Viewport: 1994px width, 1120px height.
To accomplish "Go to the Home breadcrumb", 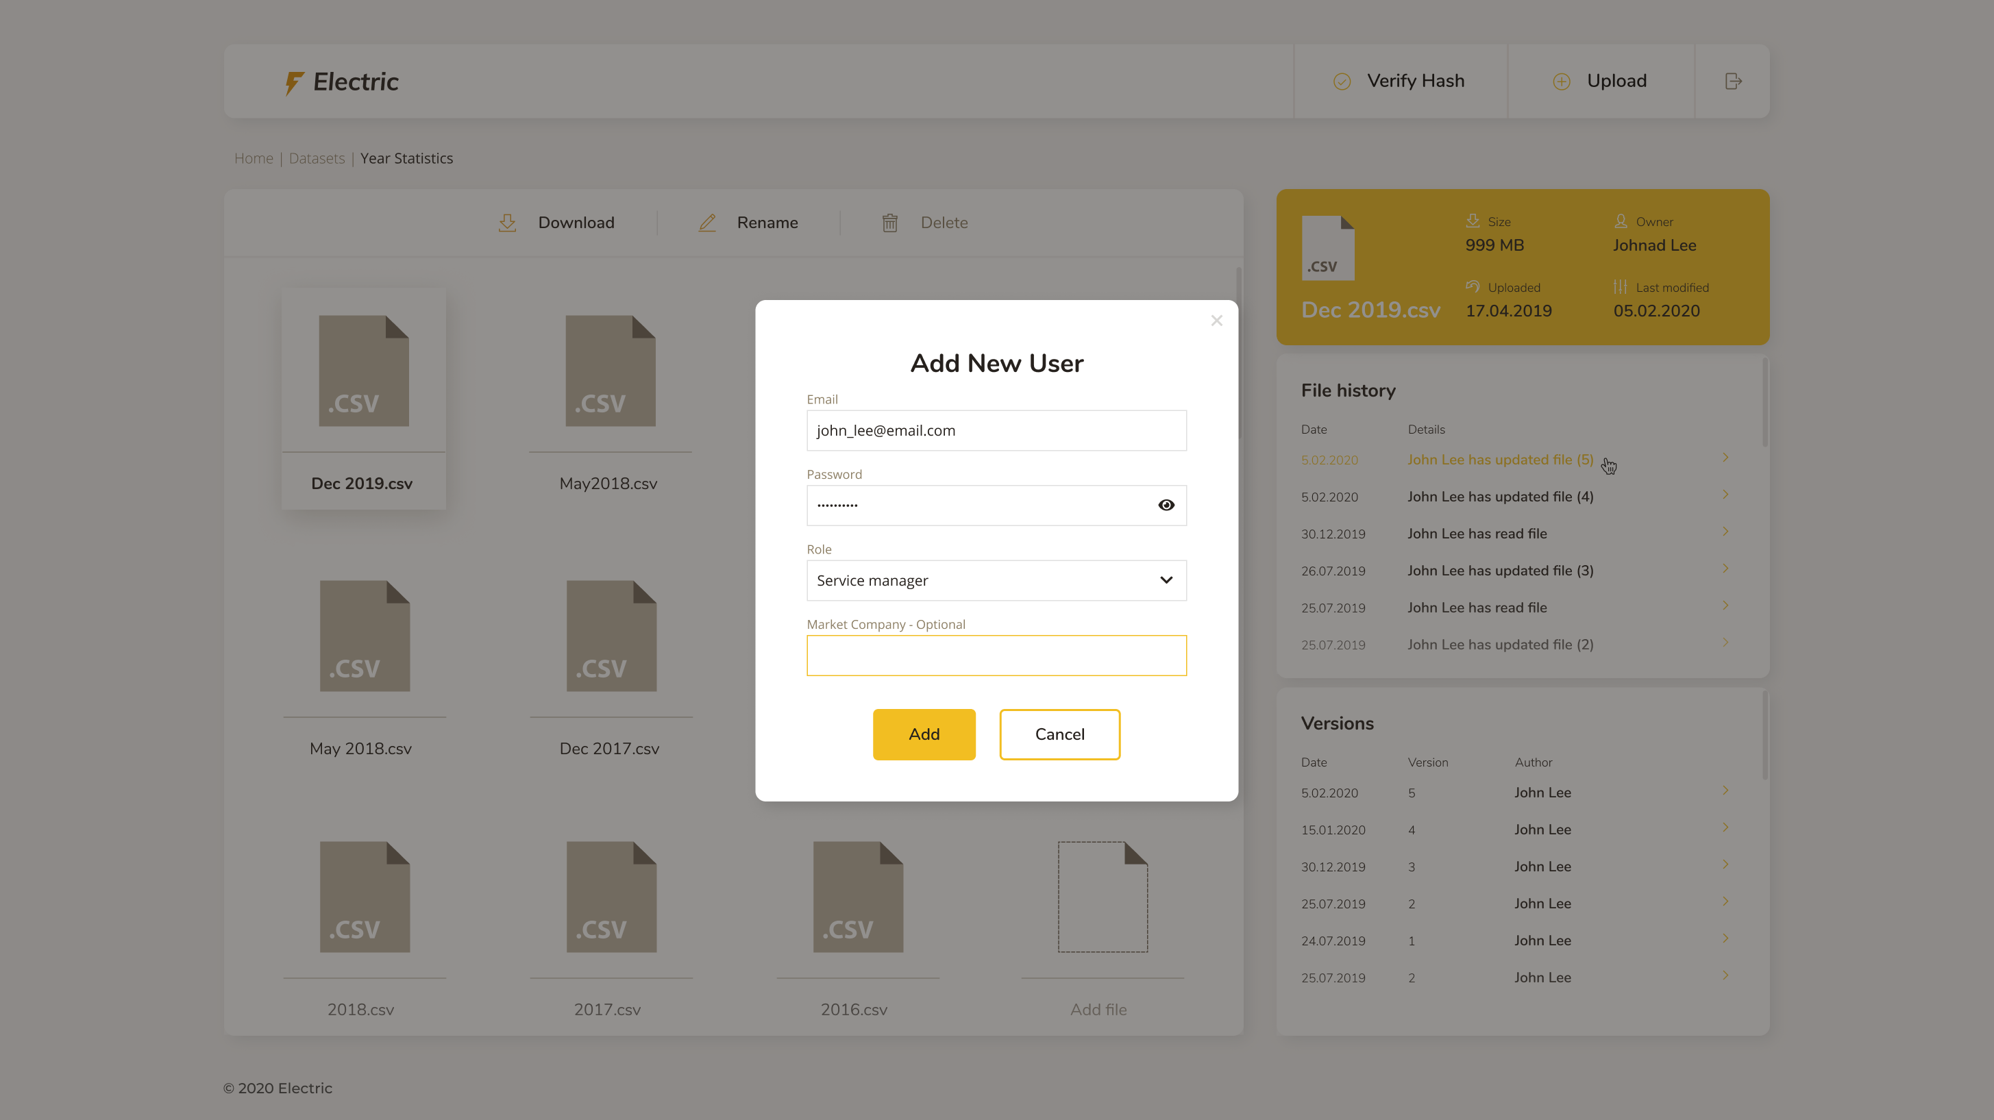I will pos(253,158).
